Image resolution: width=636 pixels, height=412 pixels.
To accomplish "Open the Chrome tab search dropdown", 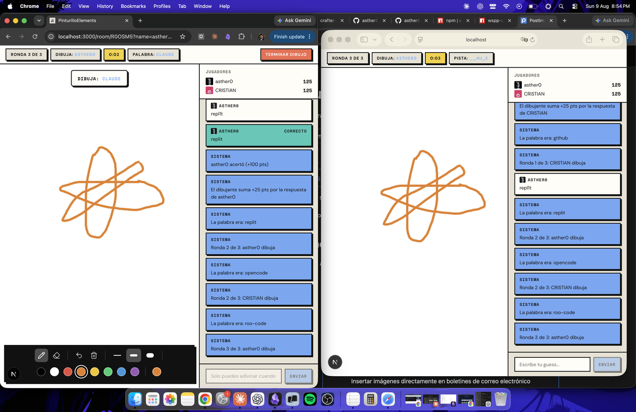I will pyautogui.click(x=39, y=20).
